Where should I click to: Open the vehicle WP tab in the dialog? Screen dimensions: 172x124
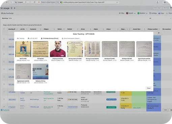[33, 38]
